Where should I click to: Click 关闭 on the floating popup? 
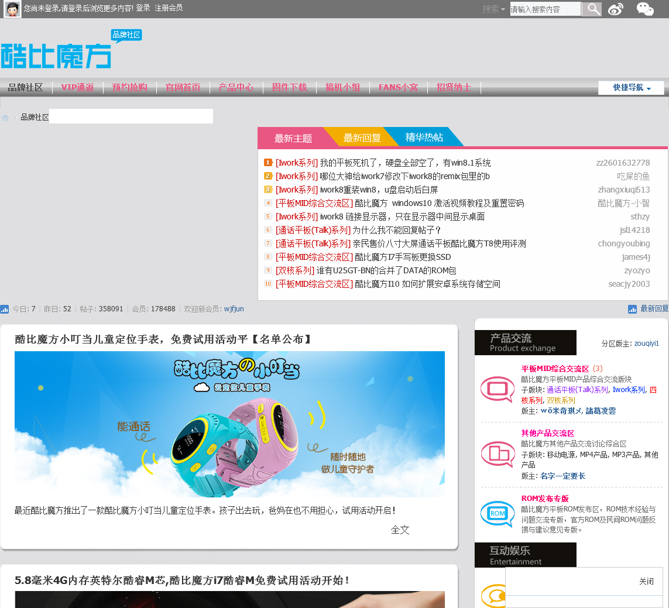coord(646,581)
